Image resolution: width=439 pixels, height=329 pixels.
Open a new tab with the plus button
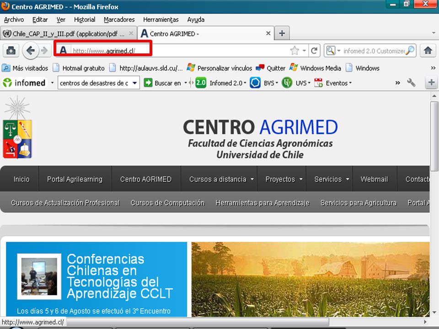point(282,33)
